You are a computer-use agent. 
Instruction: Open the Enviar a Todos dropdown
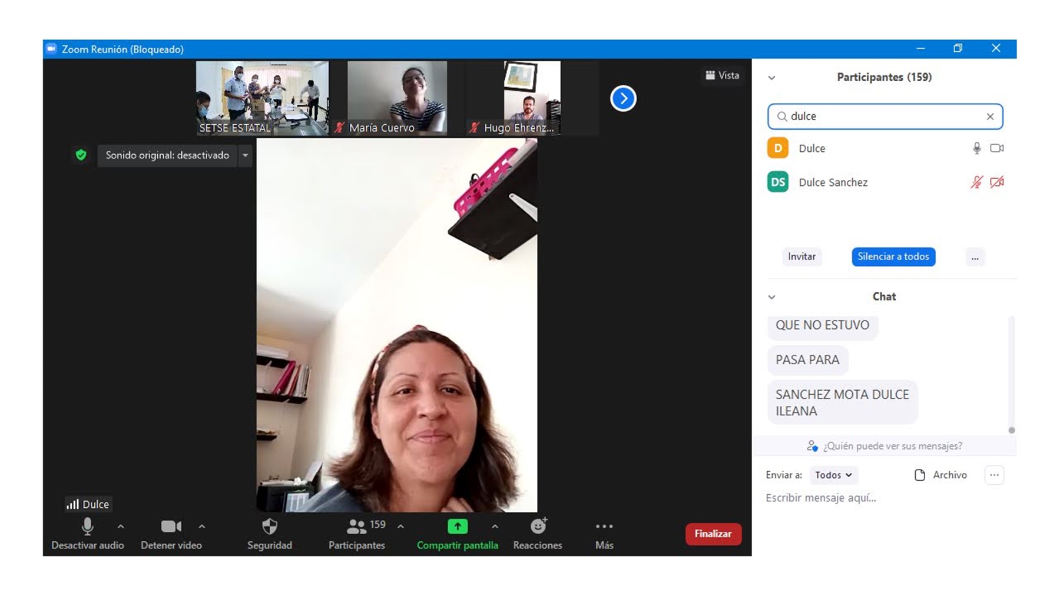click(x=833, y=475)
